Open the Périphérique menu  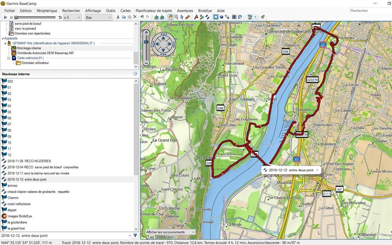point(47,11)
